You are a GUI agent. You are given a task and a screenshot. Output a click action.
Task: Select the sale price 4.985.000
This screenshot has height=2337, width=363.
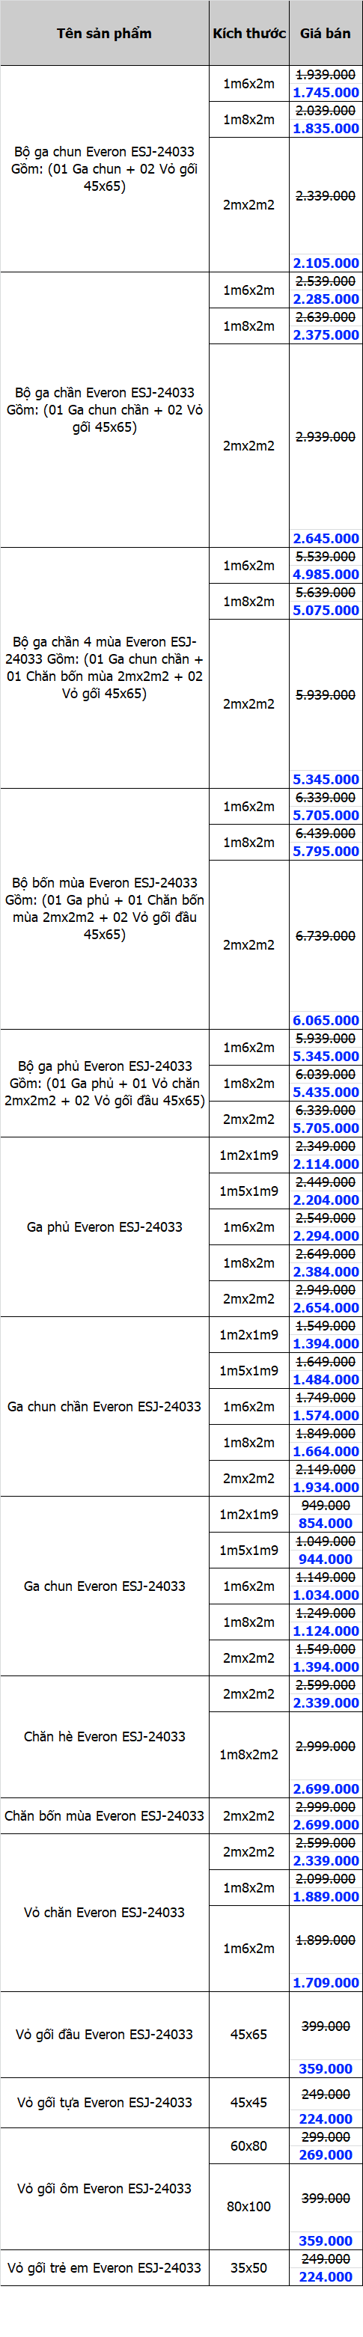(326, 574)
